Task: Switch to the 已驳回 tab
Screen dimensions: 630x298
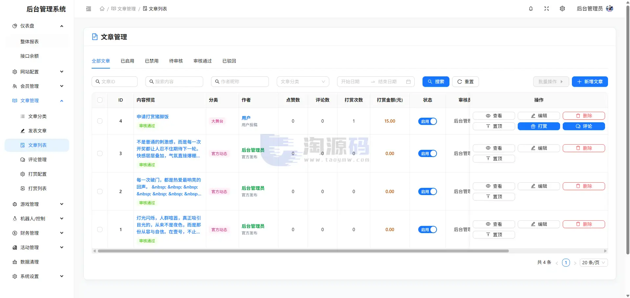Action: (x=229, y=61)
